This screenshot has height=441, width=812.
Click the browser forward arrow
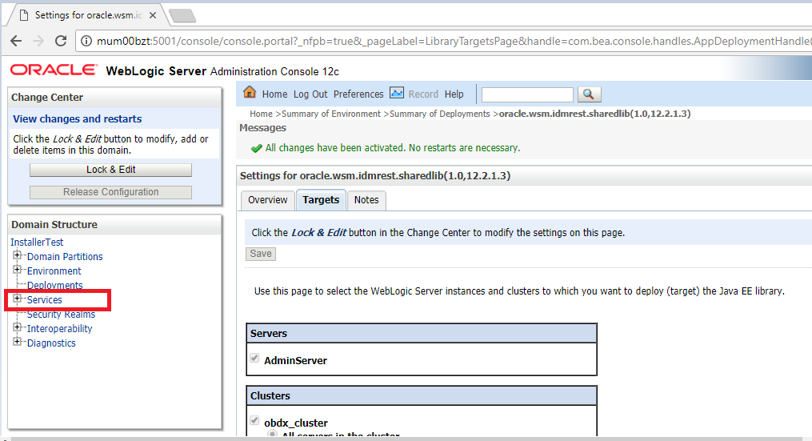click(x=38, y=41)
